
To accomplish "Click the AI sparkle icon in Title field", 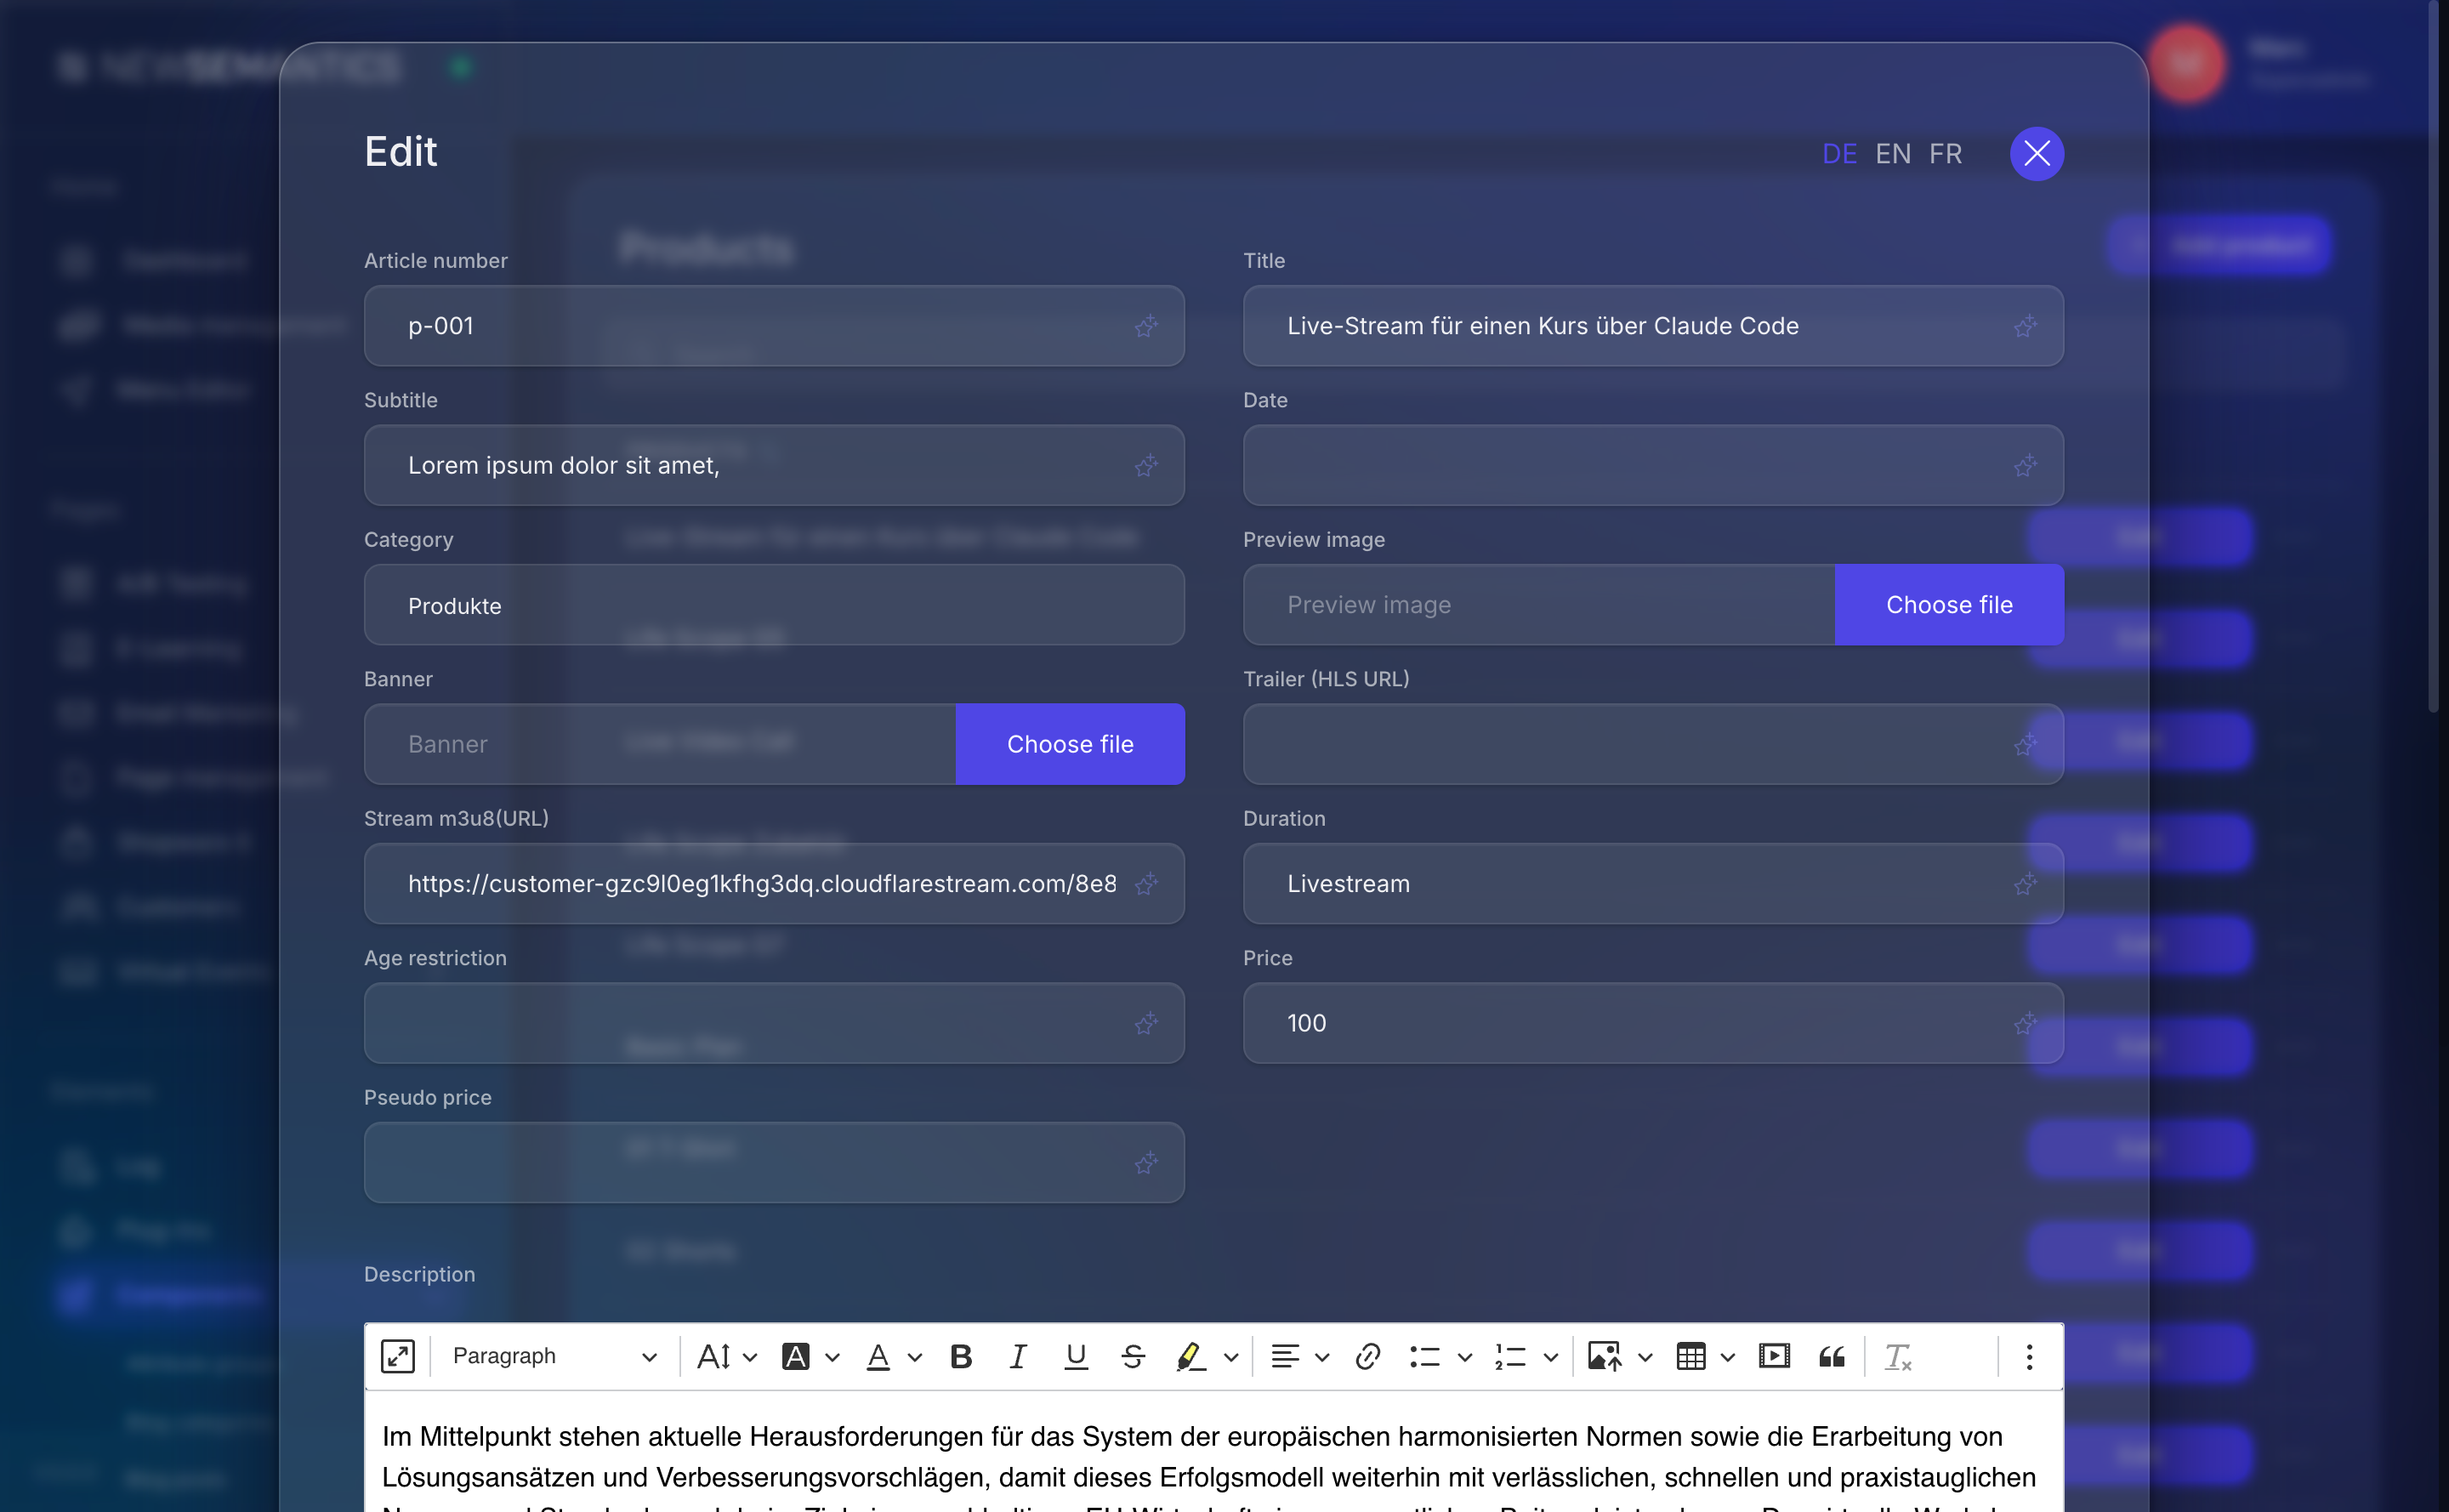I will pos(2025,326).
